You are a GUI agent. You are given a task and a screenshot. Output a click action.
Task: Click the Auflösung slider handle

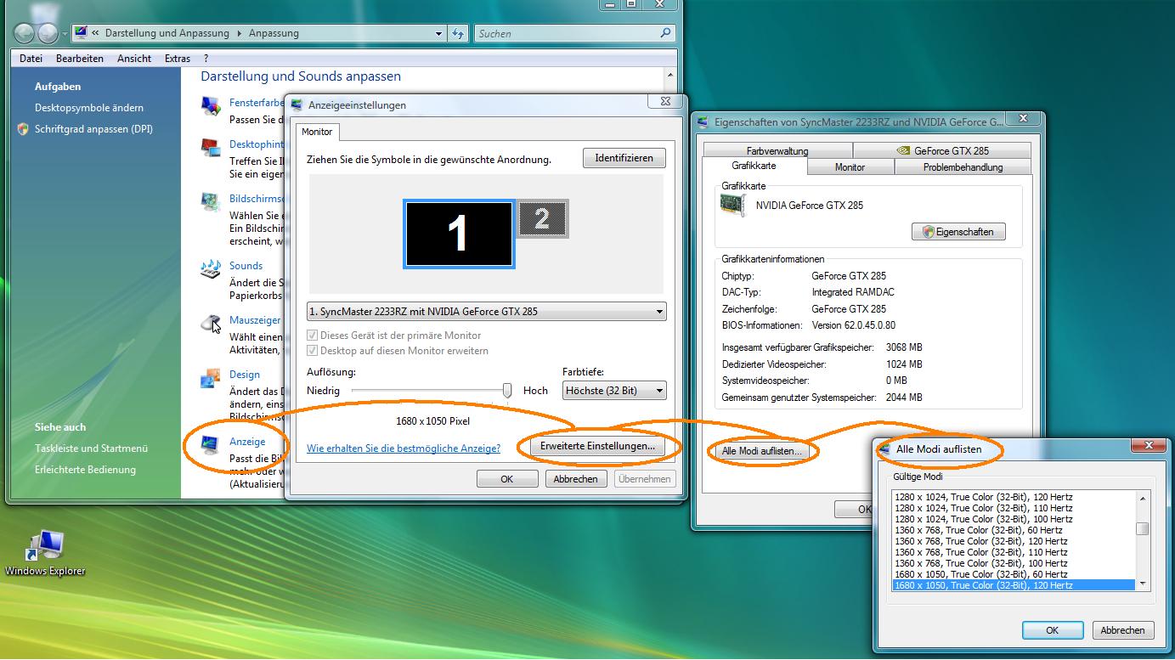[x=507, y=390]
